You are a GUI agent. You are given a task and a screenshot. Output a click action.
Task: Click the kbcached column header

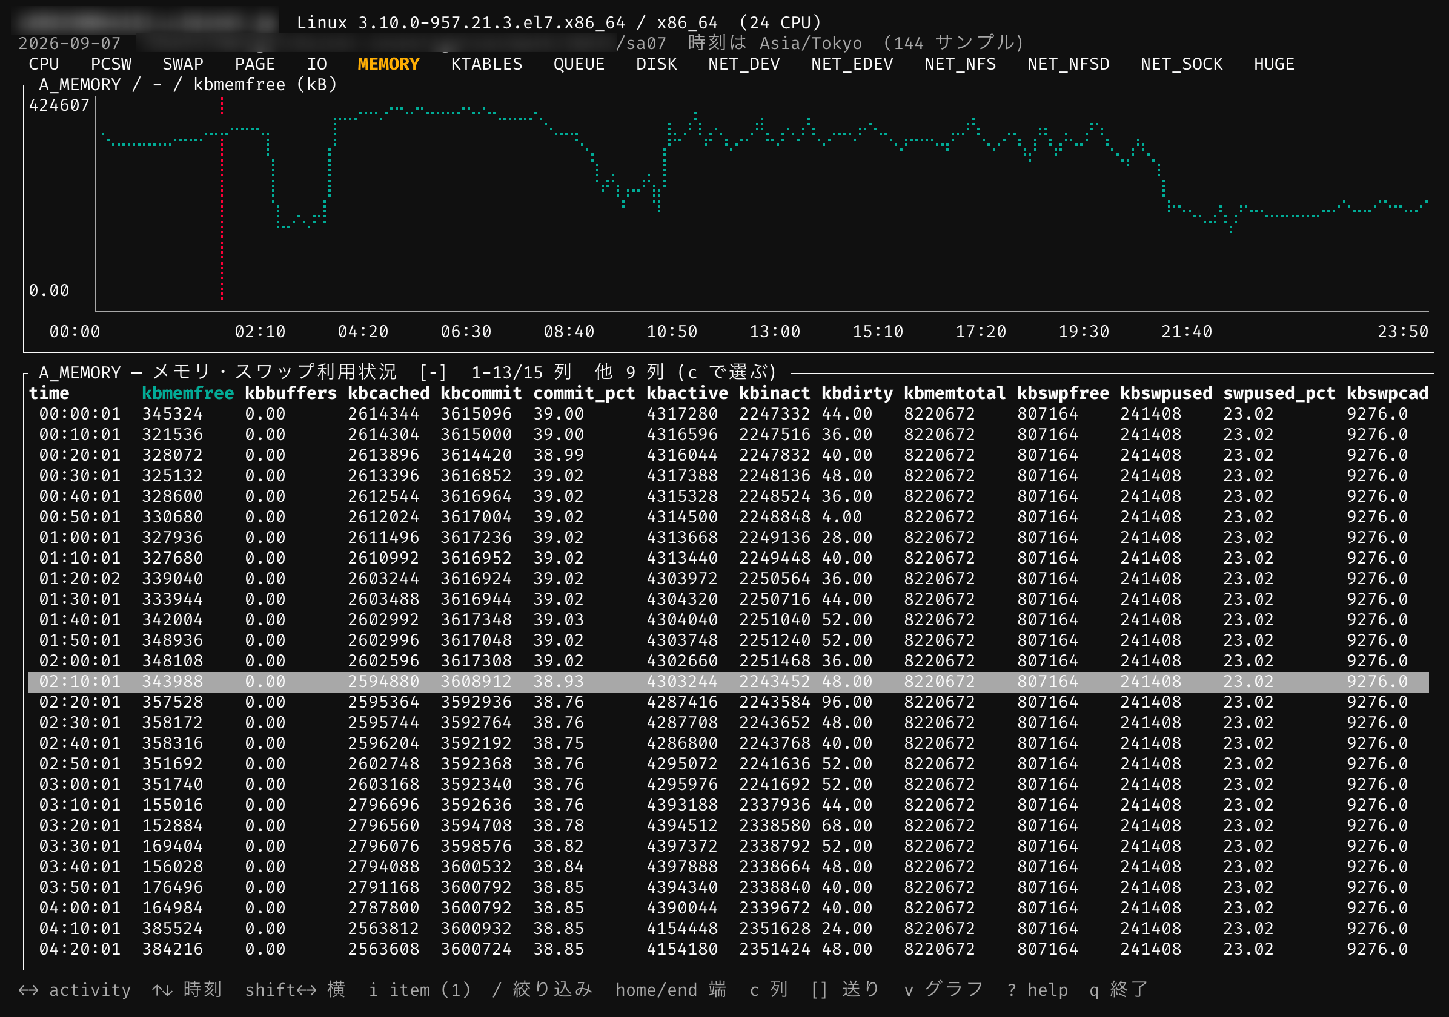389,393
